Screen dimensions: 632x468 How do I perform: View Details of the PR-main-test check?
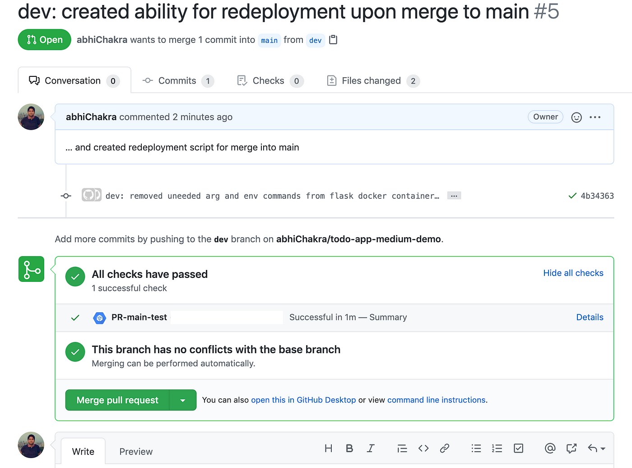coord(590,317)
